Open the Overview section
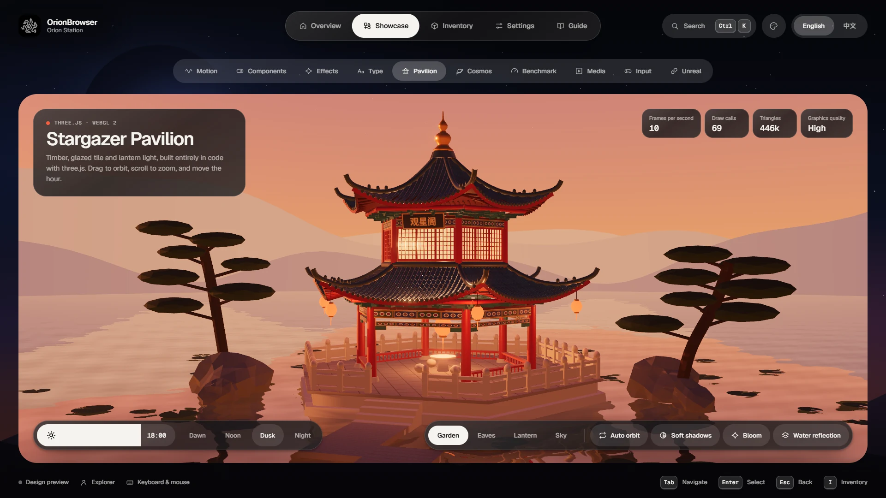Viewport: 886px width, 498px height. click(x=320, y=26)
